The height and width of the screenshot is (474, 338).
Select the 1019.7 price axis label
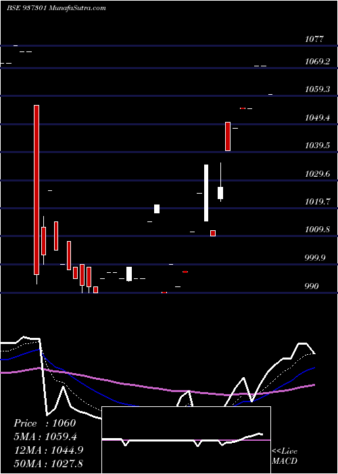click(317, 201)
